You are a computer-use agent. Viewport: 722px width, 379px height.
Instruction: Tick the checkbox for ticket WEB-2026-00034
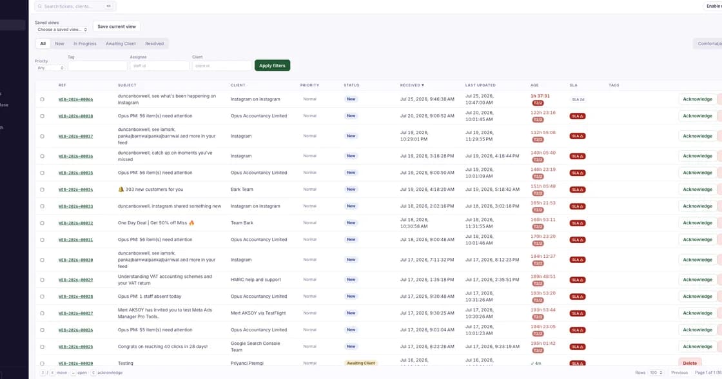coord(43,189)
